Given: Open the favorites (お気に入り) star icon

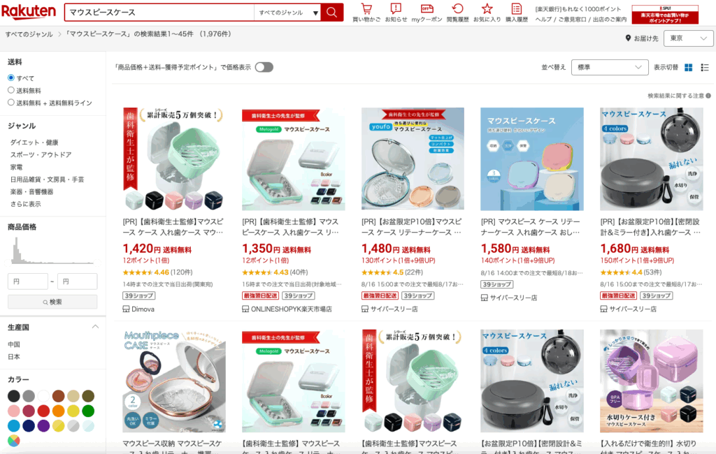Looking at the screenshot, I should pyautogui.click(x=487, y=13).
